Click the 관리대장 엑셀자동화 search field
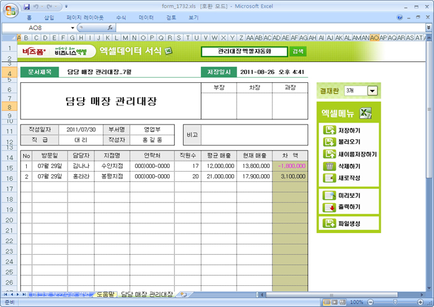The image size is (434, 307). tap(244, 52)
